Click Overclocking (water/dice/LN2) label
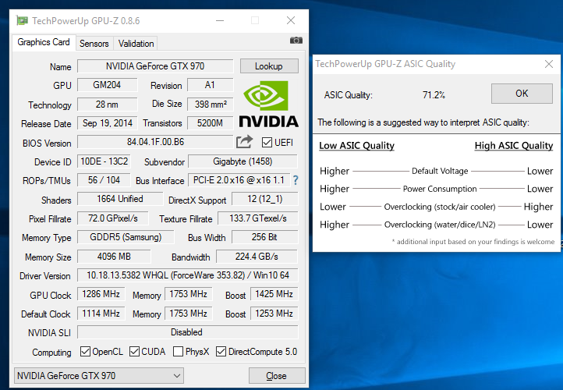The width and height of the screenshot is (563, 390). click(440, 225)
